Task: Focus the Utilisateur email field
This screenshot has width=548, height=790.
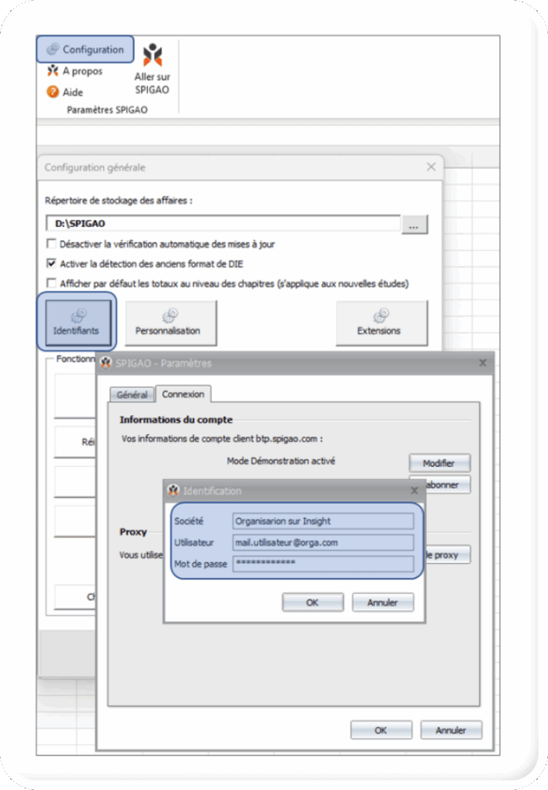Action: coord(322,542)
